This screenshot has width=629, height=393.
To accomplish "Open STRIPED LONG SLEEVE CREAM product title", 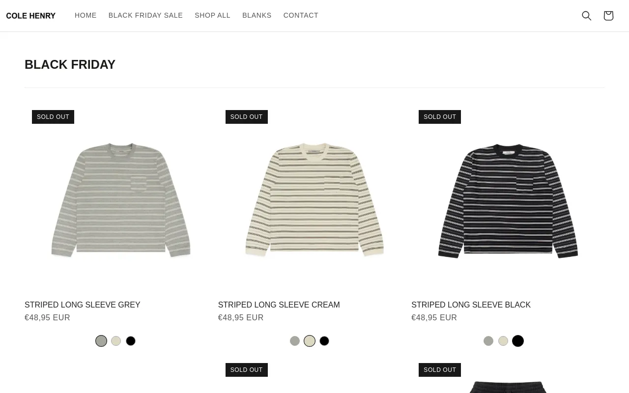I will [x=279, y=305].
